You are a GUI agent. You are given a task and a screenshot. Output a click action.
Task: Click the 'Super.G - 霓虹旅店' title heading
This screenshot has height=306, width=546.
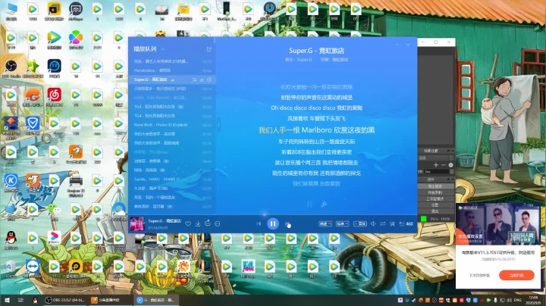(x=316, y=51)
